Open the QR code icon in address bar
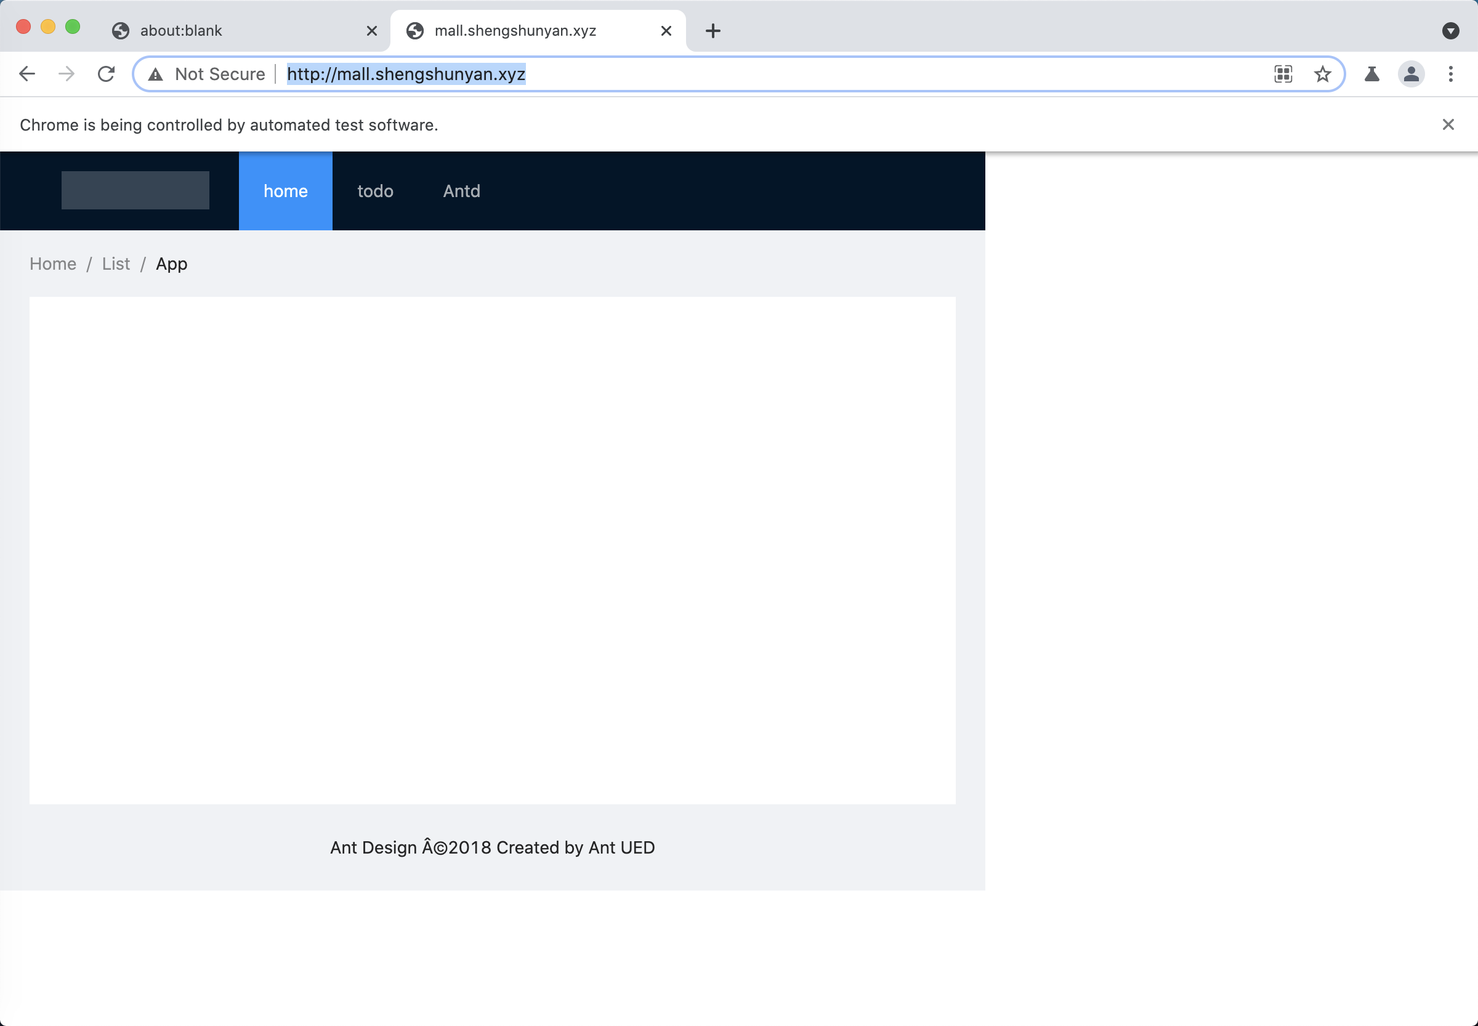Image resolution: width=1478 pixels, height=1026 pixels. pyautogui.click(x=1283, y=74)
